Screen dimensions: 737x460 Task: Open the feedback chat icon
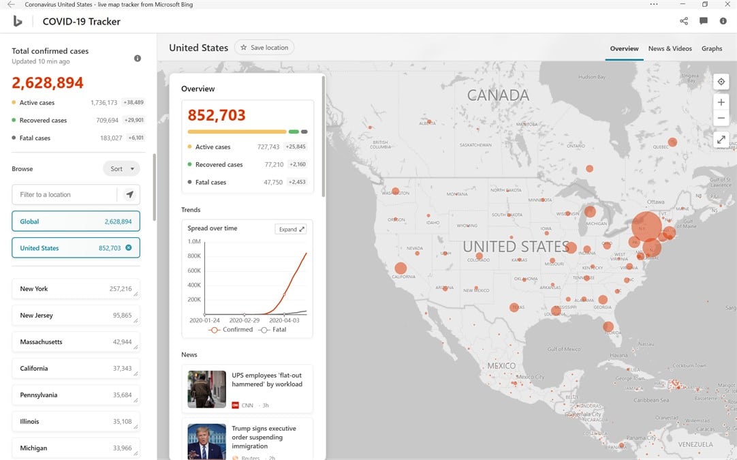click(704, 21)
